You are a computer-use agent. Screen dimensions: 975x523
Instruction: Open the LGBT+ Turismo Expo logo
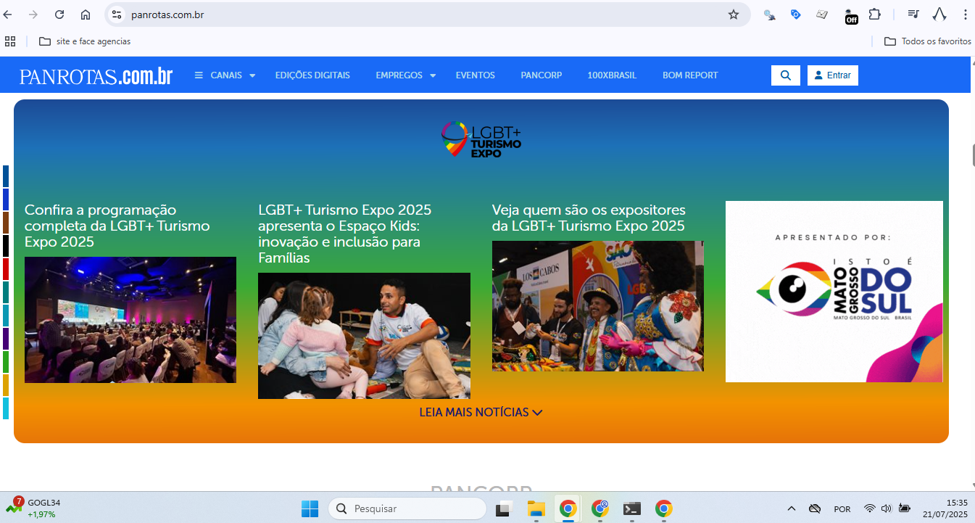click(481, 139)
